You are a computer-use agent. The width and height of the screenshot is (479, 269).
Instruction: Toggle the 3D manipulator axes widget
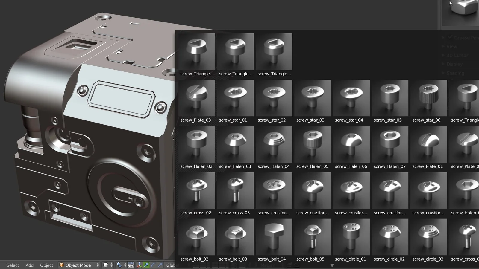coord(139,265)
